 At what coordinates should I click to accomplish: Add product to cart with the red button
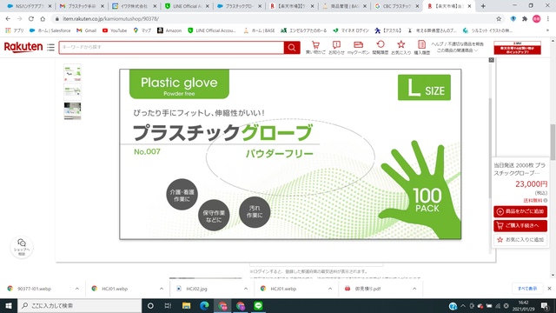click(x=520, y=211)
